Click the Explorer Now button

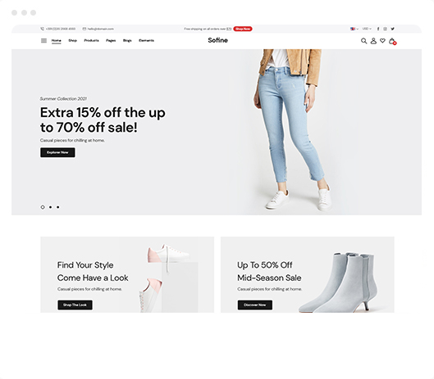coord(57,152)
